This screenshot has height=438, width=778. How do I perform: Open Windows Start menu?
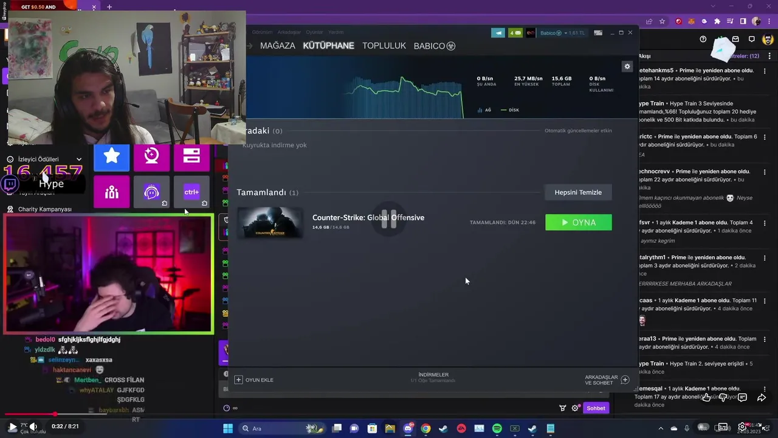point(228,428)
